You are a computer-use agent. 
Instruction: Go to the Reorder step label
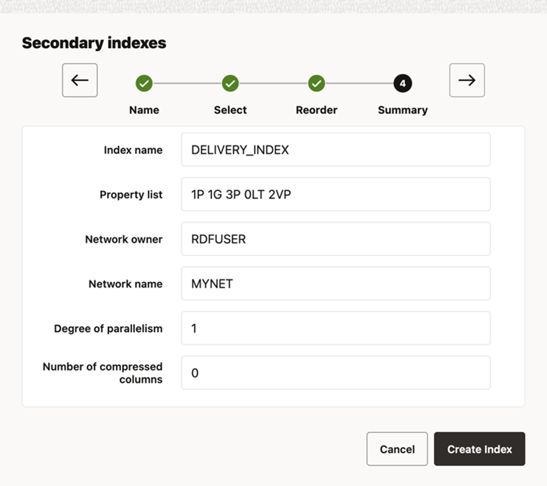pyautogui.click(x=317, y=110)
